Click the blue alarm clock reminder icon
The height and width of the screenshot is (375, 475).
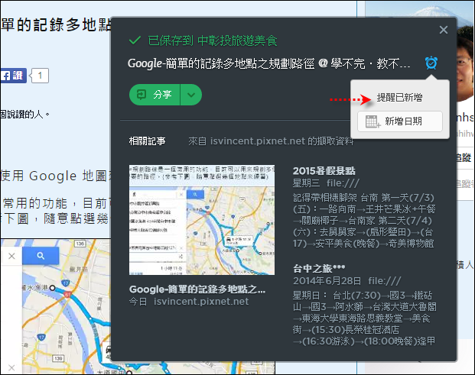coord(431,63)
